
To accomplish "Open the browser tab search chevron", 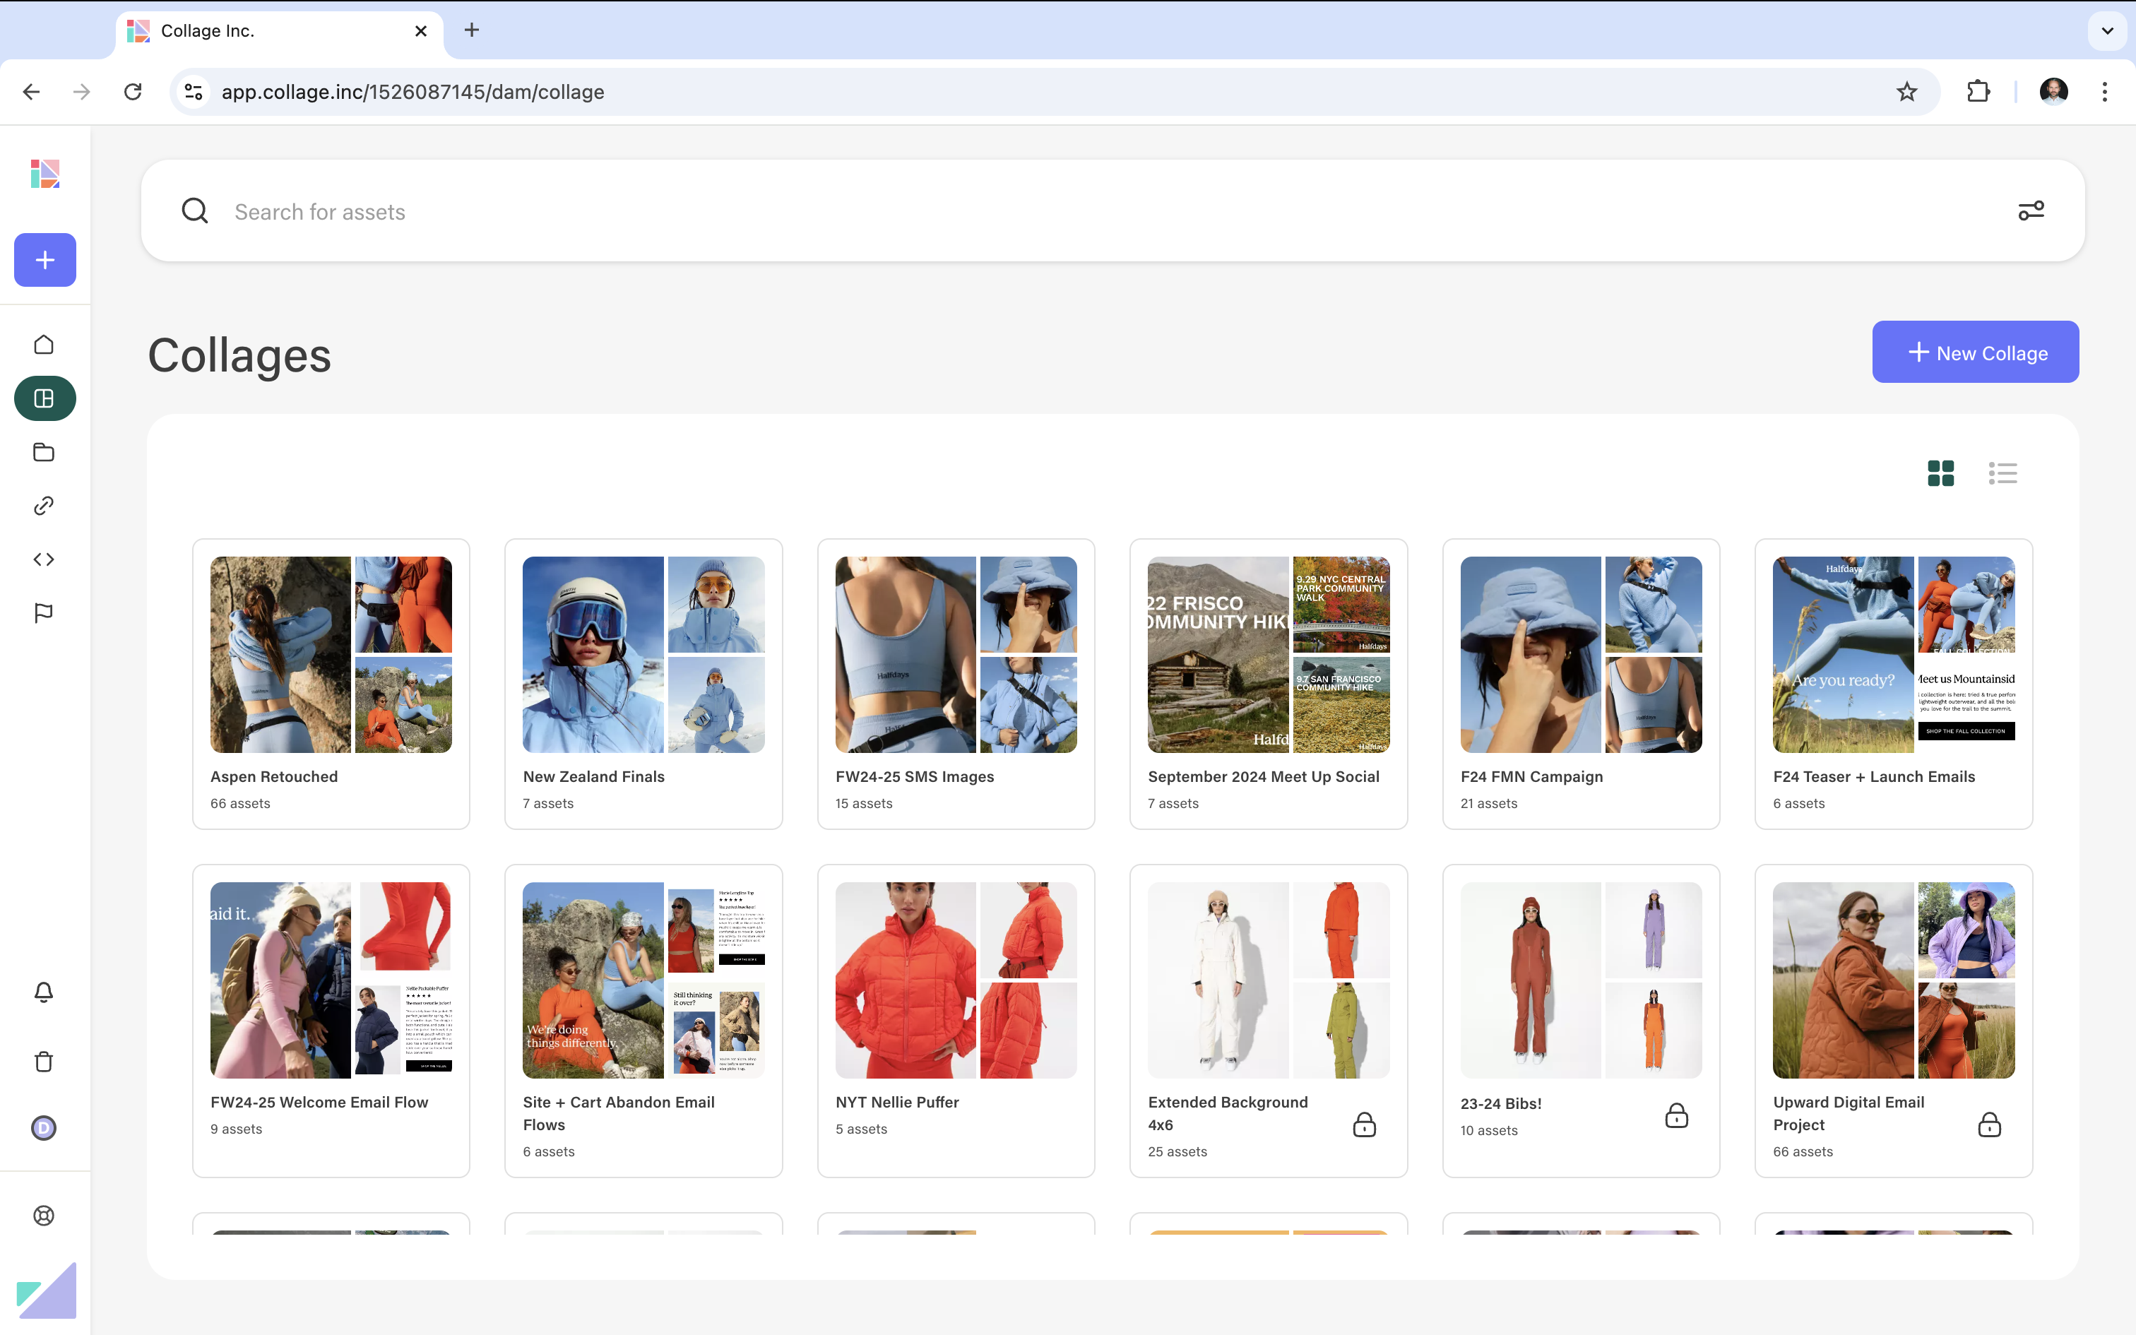I will pyautogui.click(x=2106, y=31).
